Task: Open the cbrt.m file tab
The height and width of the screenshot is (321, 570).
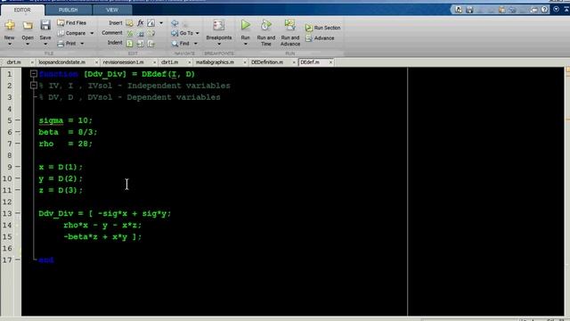Action: pos(14,62)
